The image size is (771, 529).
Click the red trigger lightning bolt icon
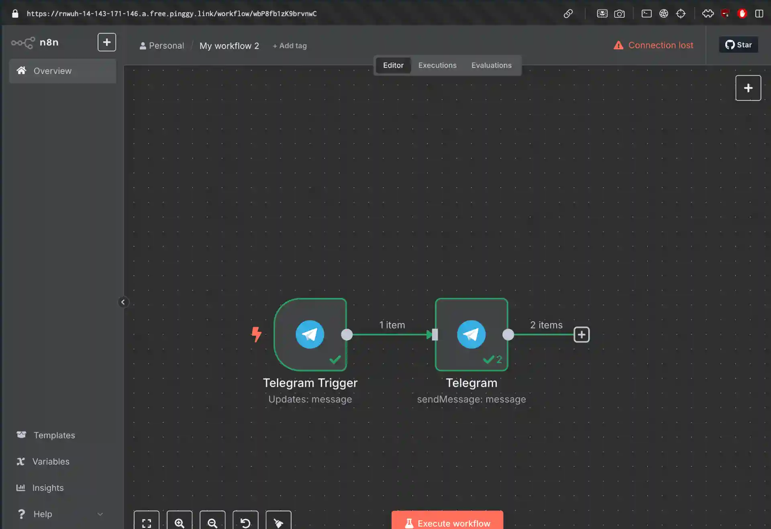(256, 334)
